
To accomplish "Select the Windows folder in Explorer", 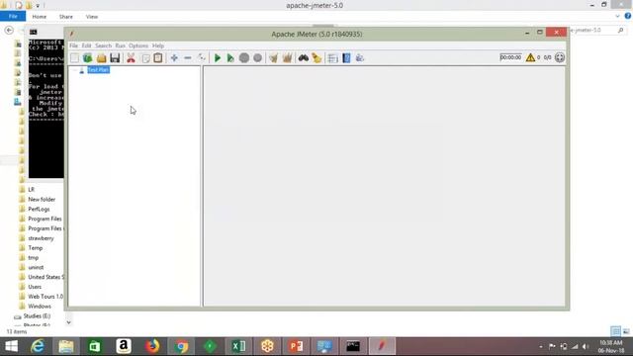I will 40,307.
